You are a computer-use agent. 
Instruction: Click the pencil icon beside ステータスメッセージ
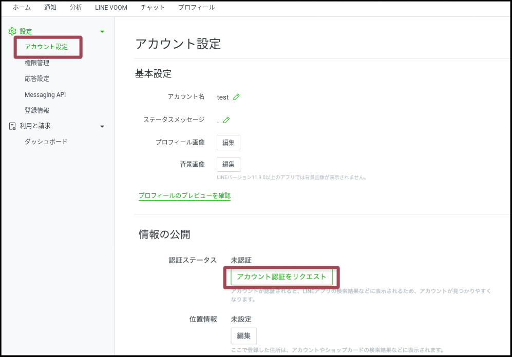227,120
